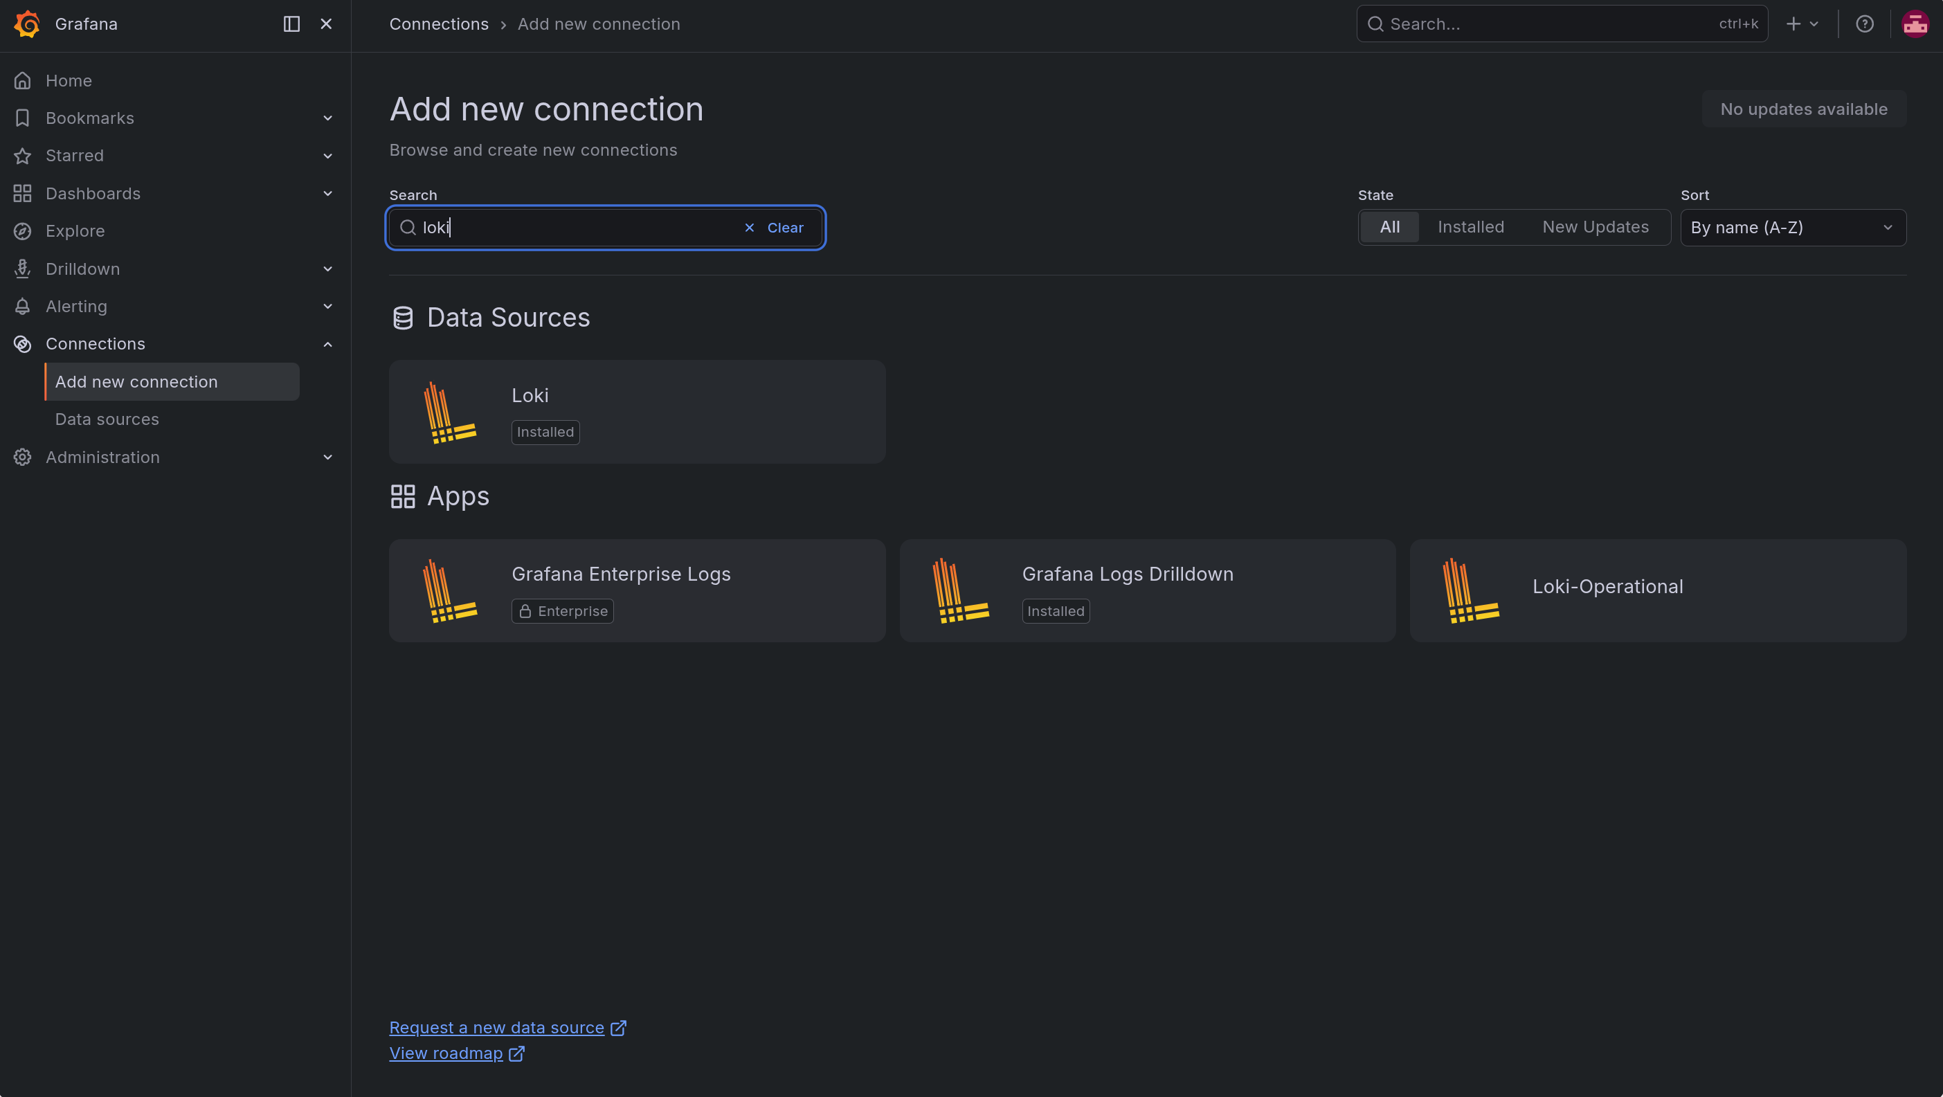Close the navigation menu
This screenshot has width=1943, height=1097.
pyautogui.click(x=326, y=24)
